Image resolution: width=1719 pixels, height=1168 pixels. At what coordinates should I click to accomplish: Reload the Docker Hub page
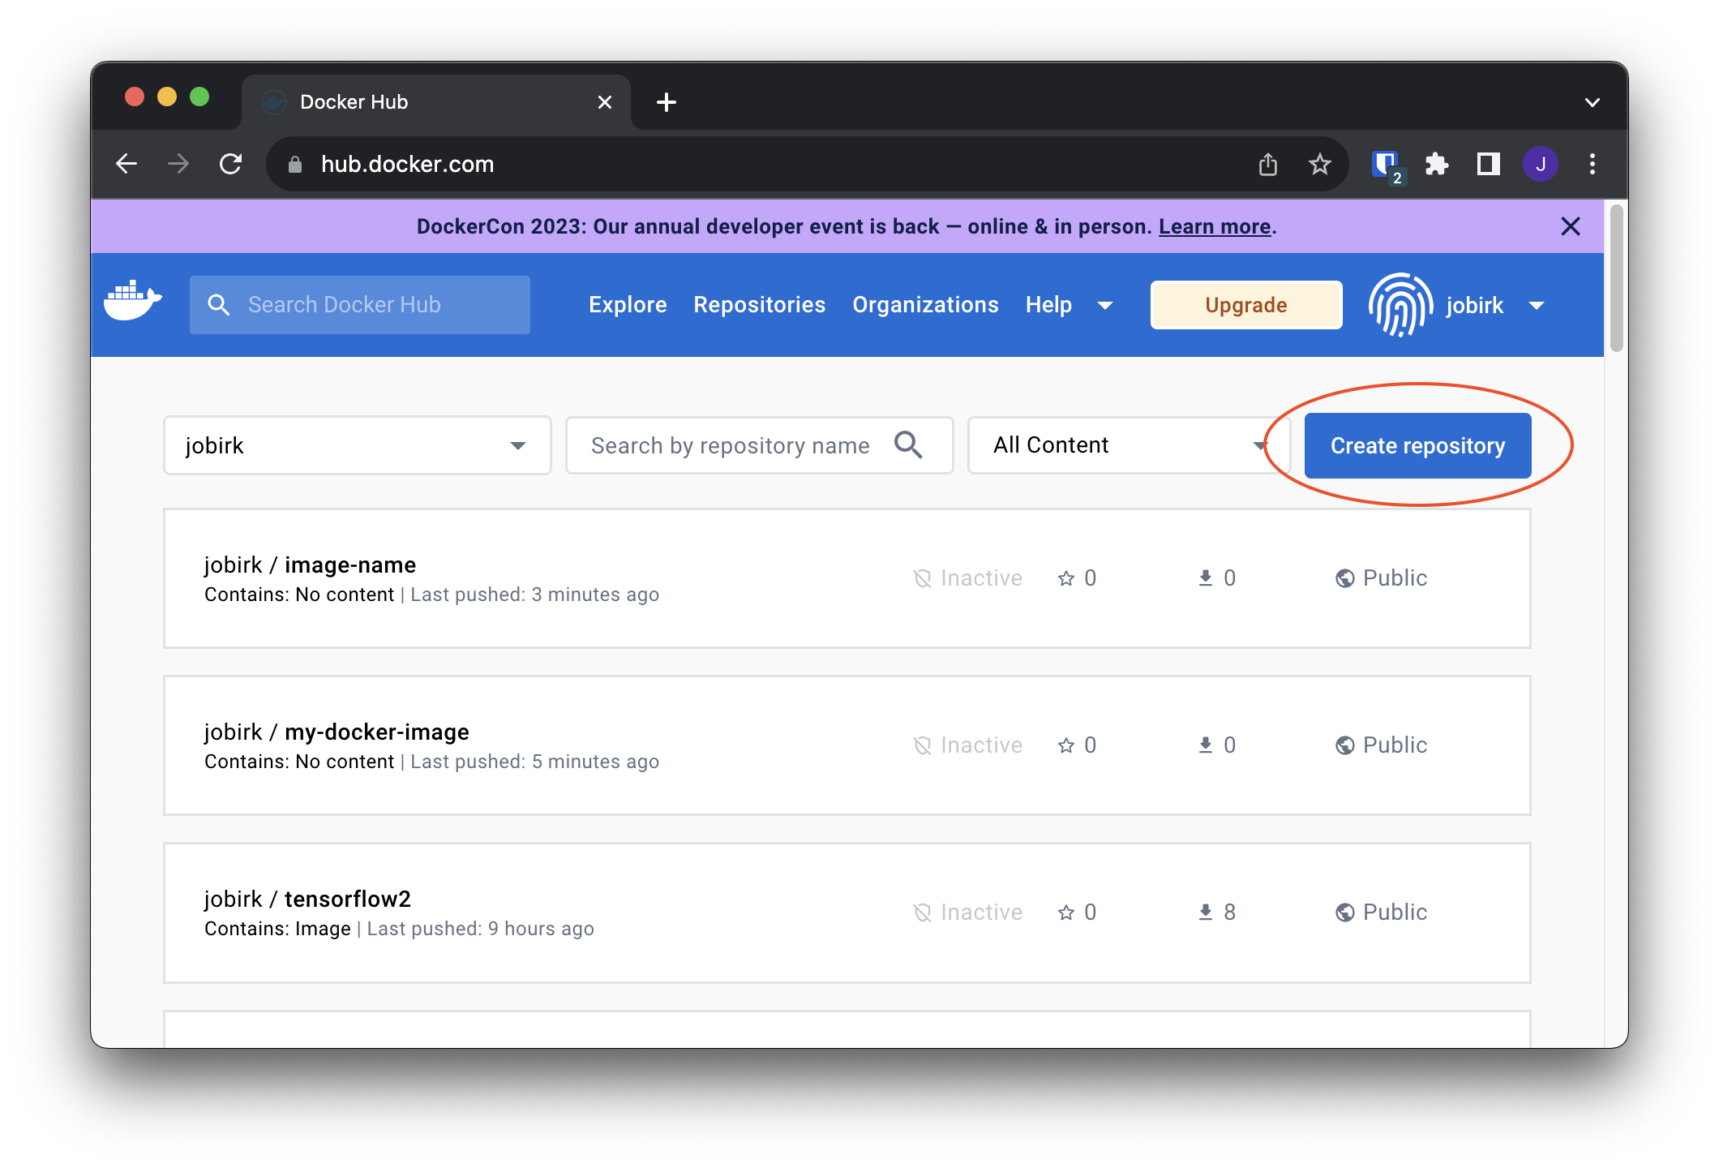point(231,165)
